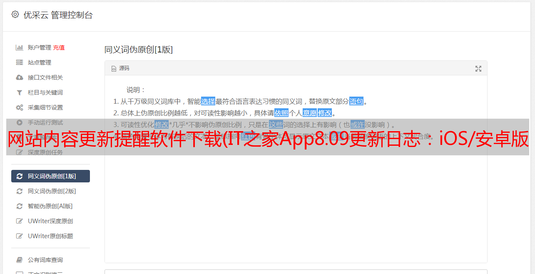Click the bar chart icon for 账户管理
Image resolution: width=535 pixels, height=274 pixels.
coord(19,47)
